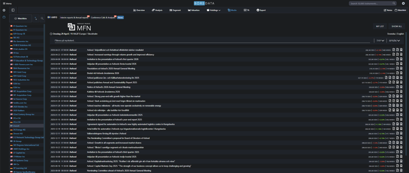Toggle the Watchlists eye button

click(x=20, y=18)
